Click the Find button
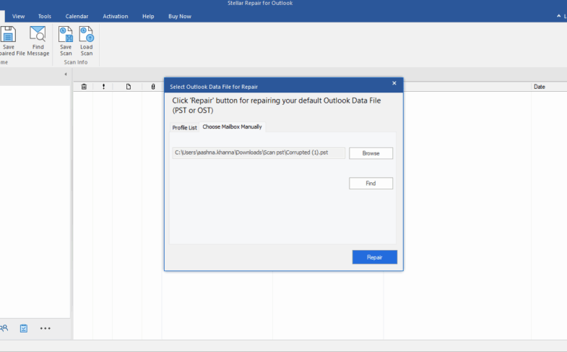The height and width of the screenshot is (352, 567). (x=371, y=184)
